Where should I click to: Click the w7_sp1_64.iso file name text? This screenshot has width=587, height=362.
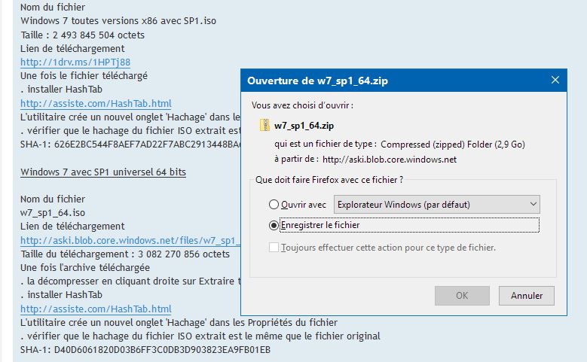[x=53, y=213]
